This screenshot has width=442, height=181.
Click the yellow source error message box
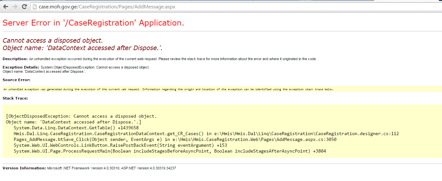pyautogui.click(x=221, y=89)
